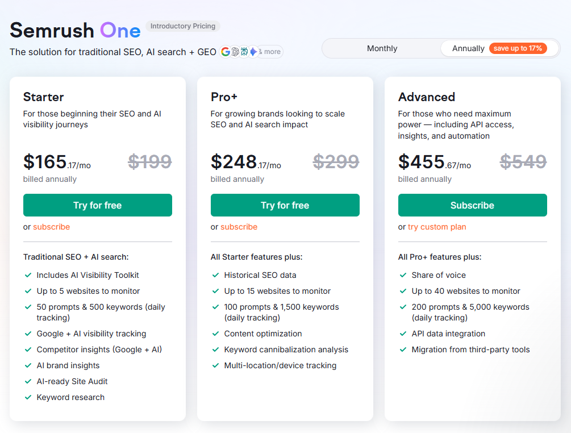Click checkmark beside Historical SEO data
The width and height of the screenshot is (571, 433).
[215, 275]
